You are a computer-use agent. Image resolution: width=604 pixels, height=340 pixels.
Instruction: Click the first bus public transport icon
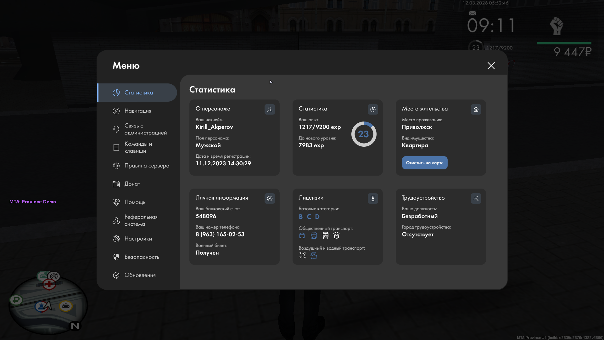click(302, 236)
